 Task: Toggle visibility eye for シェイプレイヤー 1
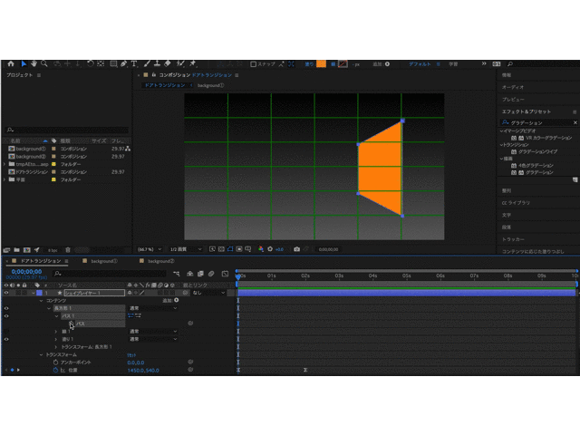(6, 293)
